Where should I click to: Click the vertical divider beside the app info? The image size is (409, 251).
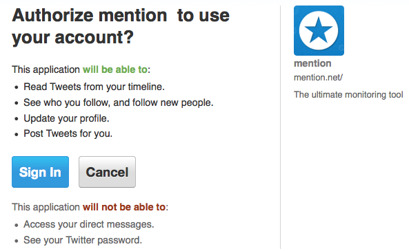click(x=281, y=127)
